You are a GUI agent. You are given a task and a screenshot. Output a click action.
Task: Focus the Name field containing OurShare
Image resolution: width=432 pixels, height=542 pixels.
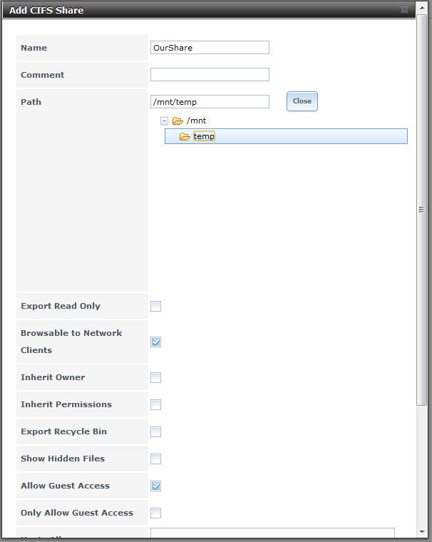pos(210,48)
